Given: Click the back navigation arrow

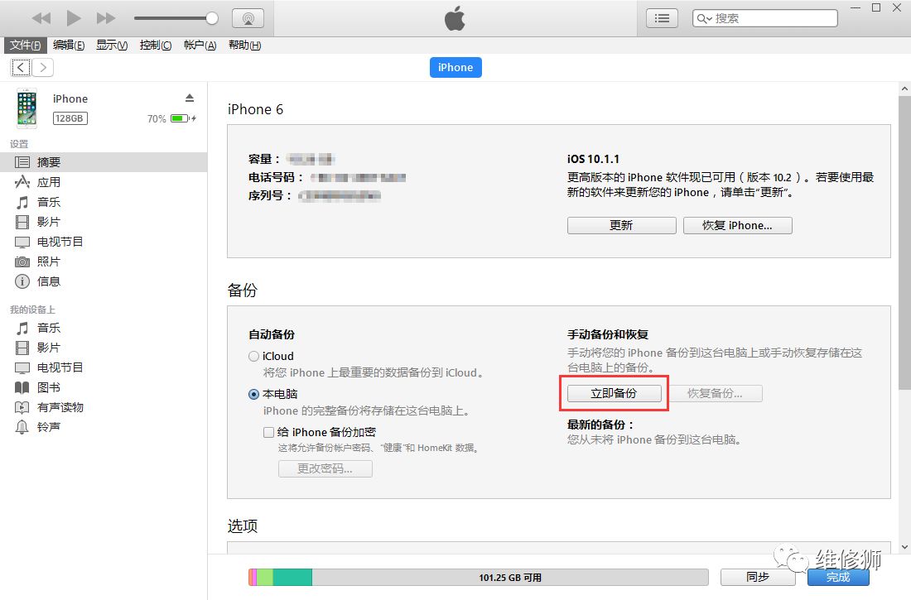Looking at the screenshot, I should pos(20,67).
